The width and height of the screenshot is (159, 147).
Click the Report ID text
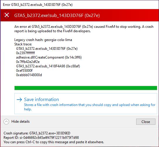(41, 138)
